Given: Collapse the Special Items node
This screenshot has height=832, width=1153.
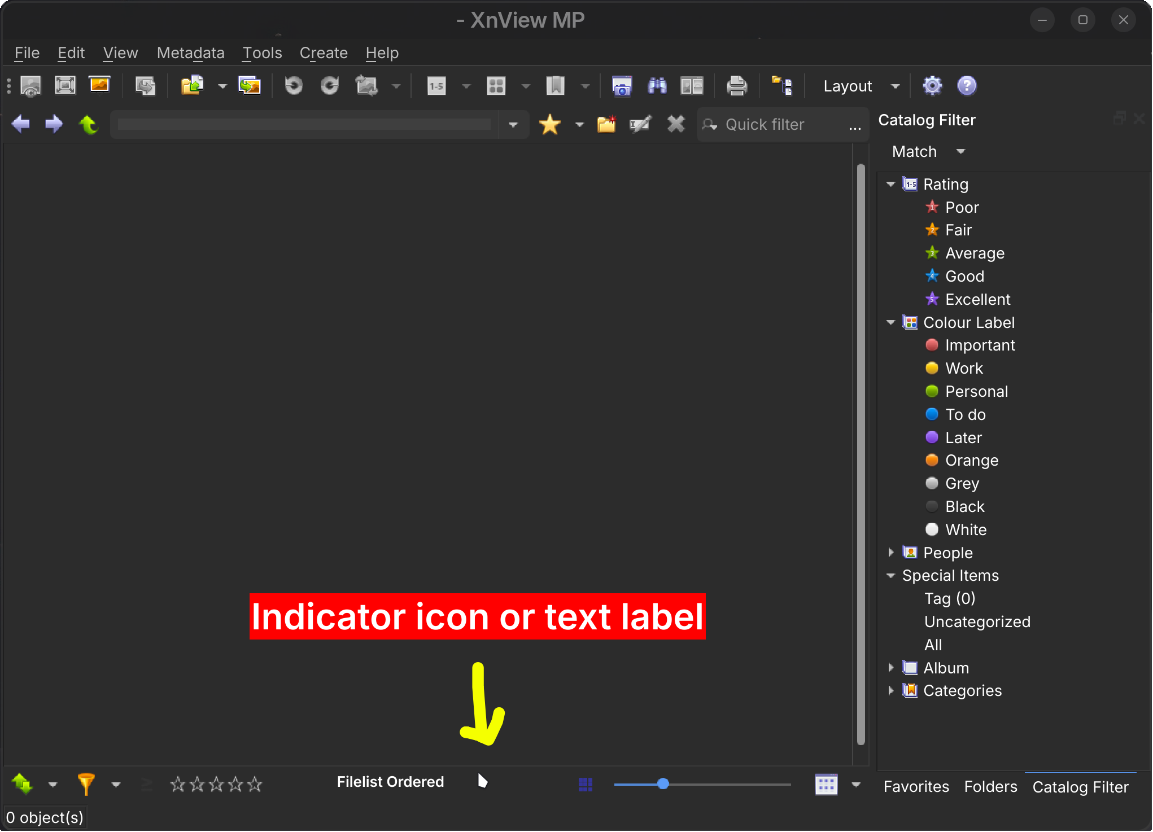Looking at the screenshot, I should click(x=891, y=576).
